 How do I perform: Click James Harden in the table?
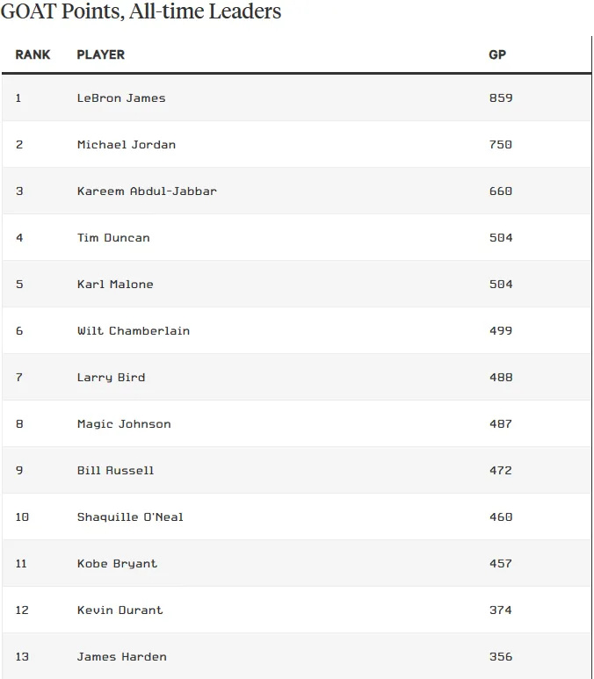click(122, 656)
